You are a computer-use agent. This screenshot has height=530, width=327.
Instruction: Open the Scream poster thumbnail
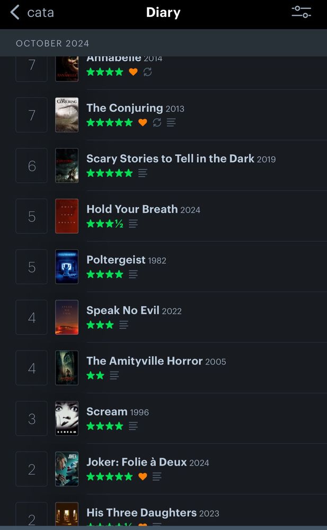coord(67,419)
